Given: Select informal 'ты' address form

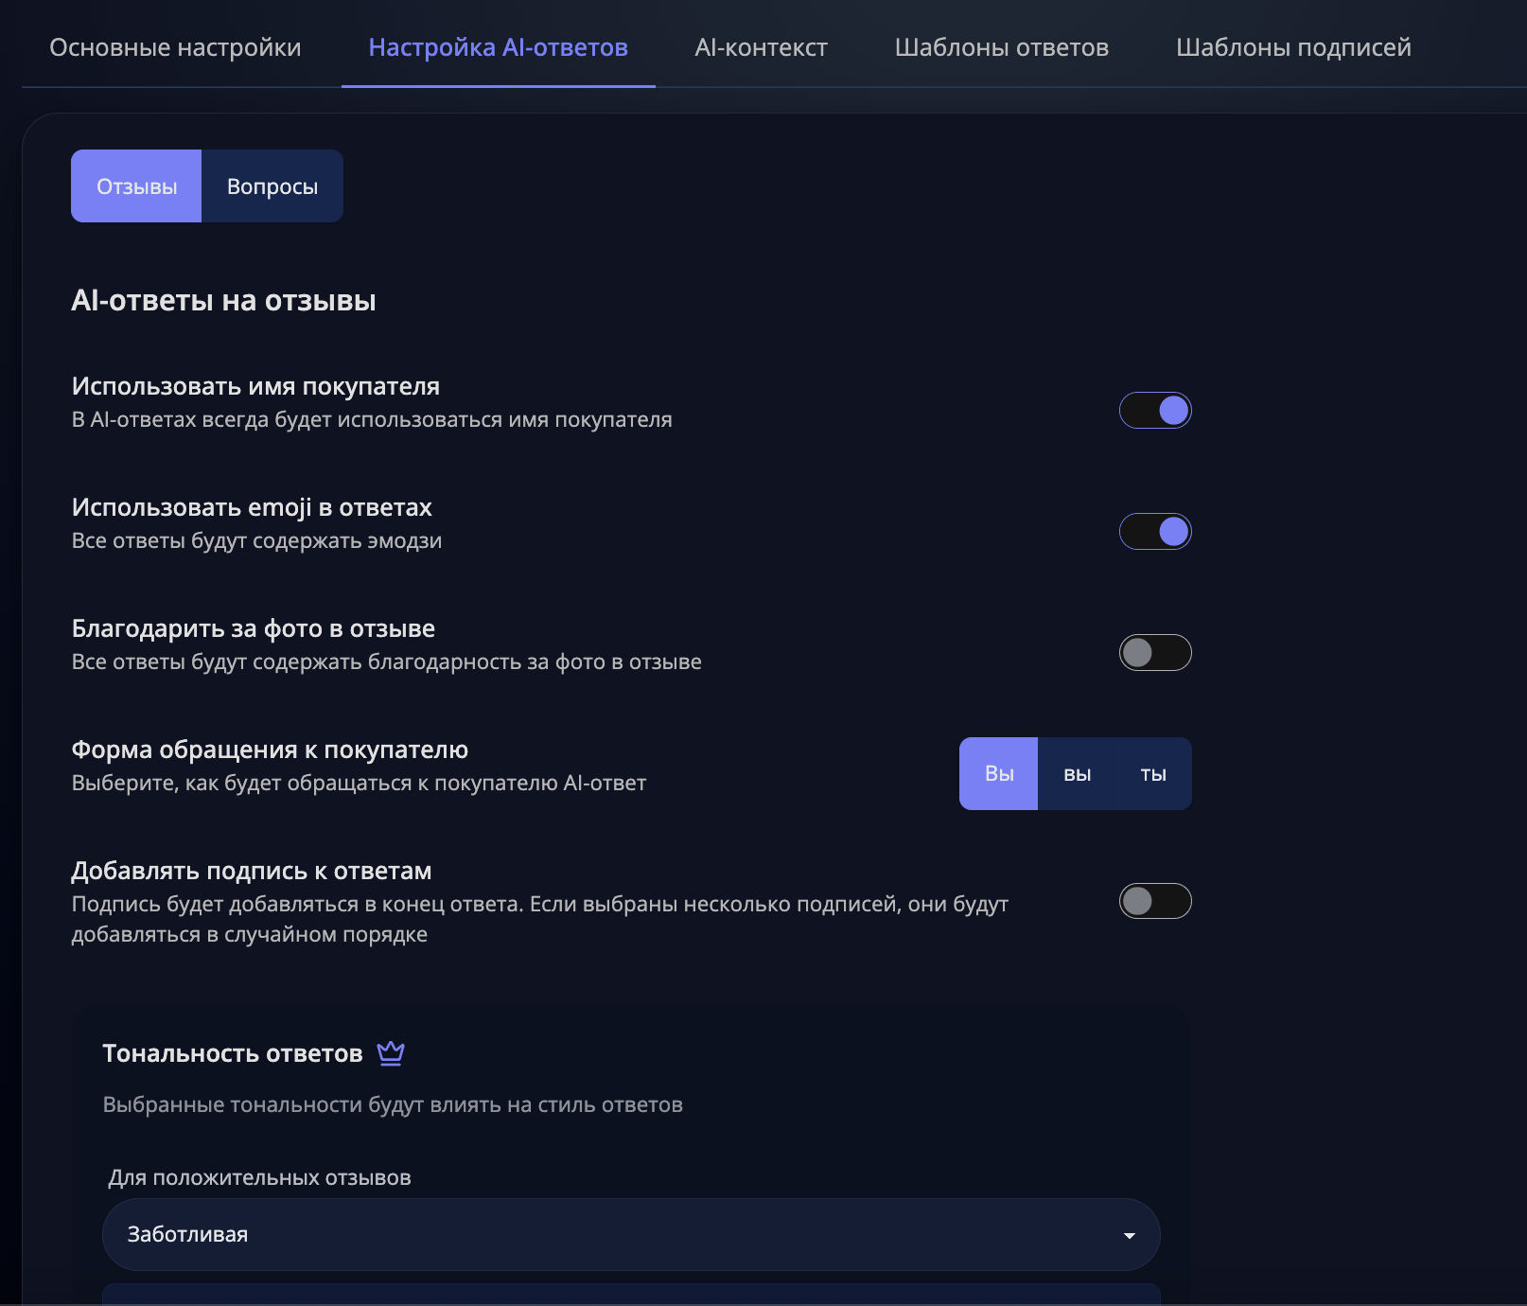Looking at the screenshot, I should 1154,773.
